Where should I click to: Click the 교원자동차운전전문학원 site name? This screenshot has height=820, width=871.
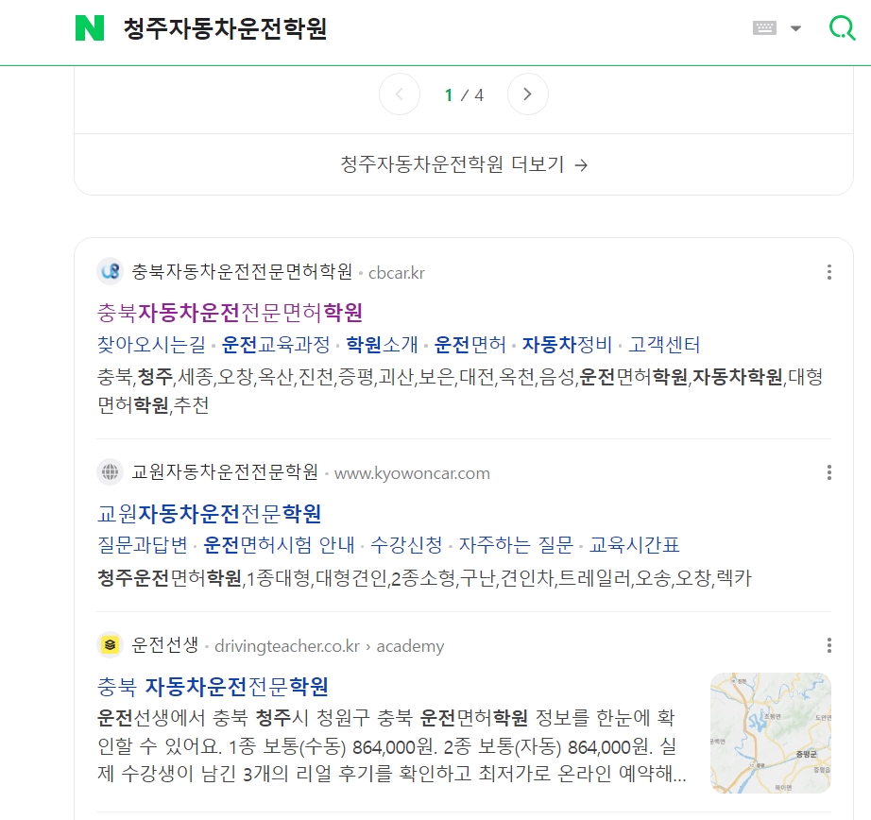click(225, 472)
